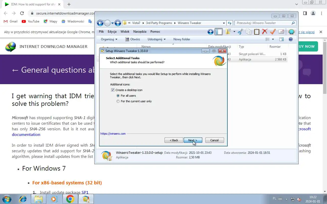Select the IDM Chrome tab
Image resolution: width=327 pixels, height=204 pixels.
[x=32, y=4]
